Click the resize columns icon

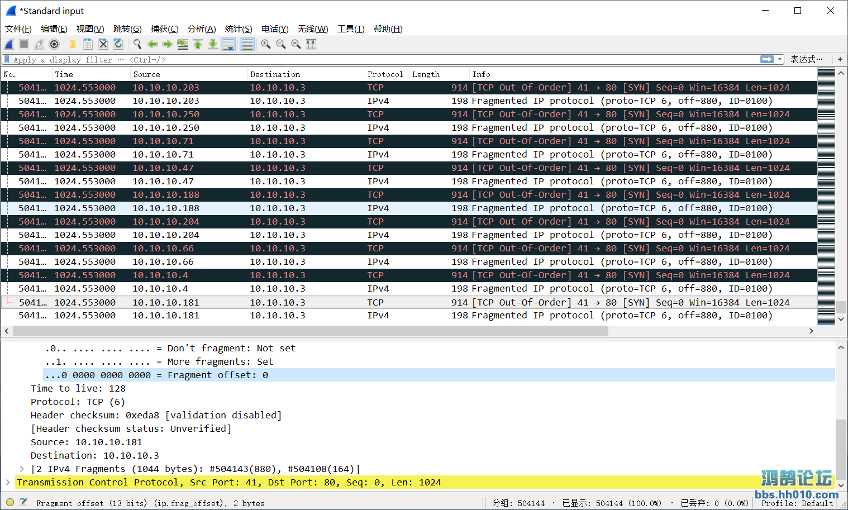[311, 44]
